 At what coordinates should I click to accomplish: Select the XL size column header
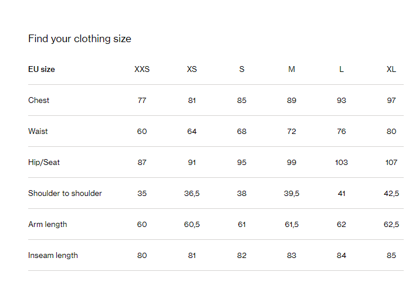(x=391, y=69)
